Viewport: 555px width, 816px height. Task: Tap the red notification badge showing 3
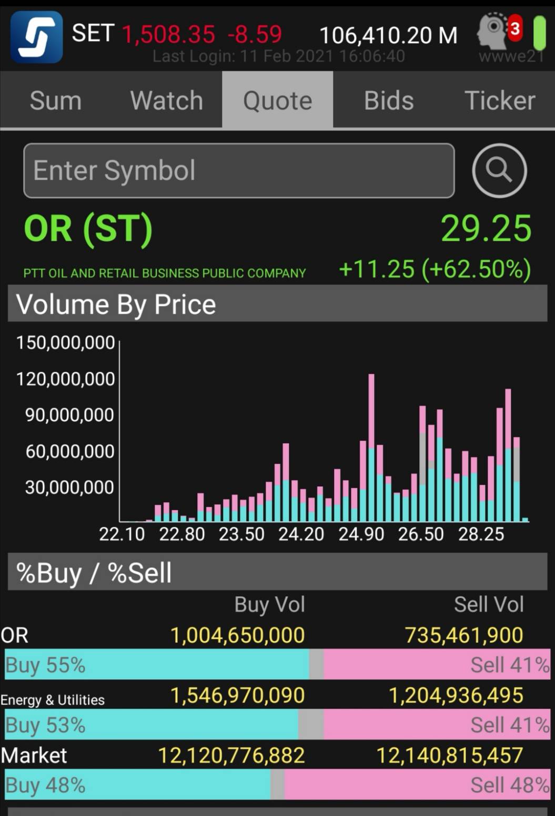click(514, 28)
